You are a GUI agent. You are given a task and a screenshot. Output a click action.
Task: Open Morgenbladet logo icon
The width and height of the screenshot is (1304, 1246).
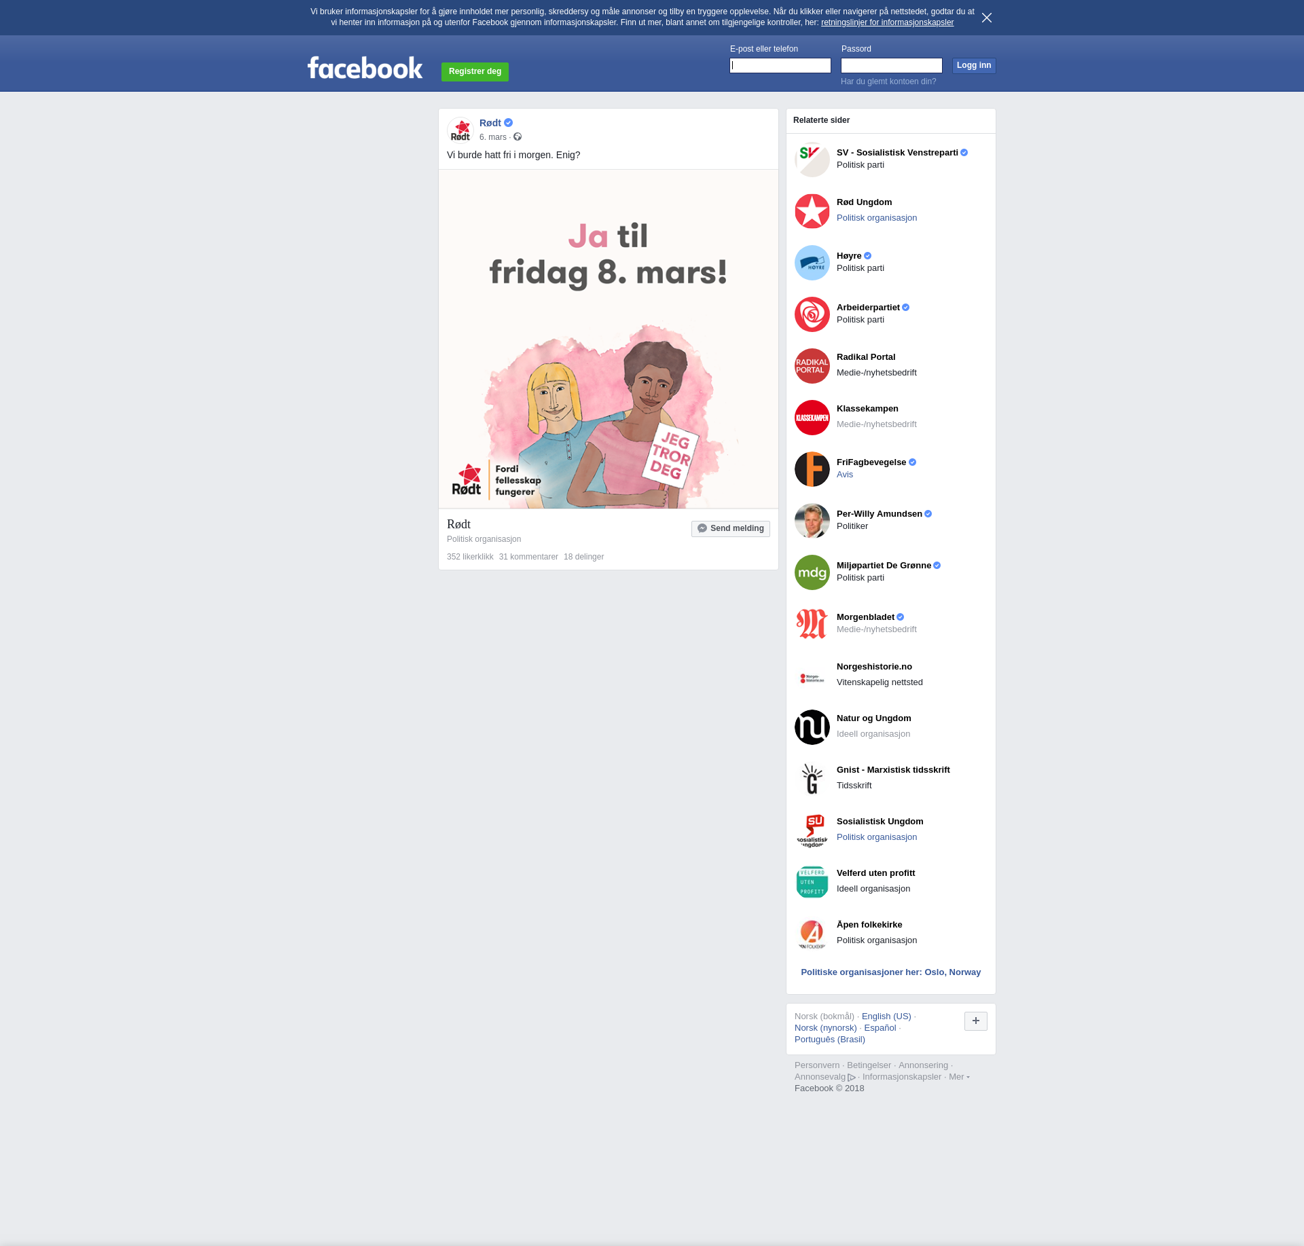(812, 624)
